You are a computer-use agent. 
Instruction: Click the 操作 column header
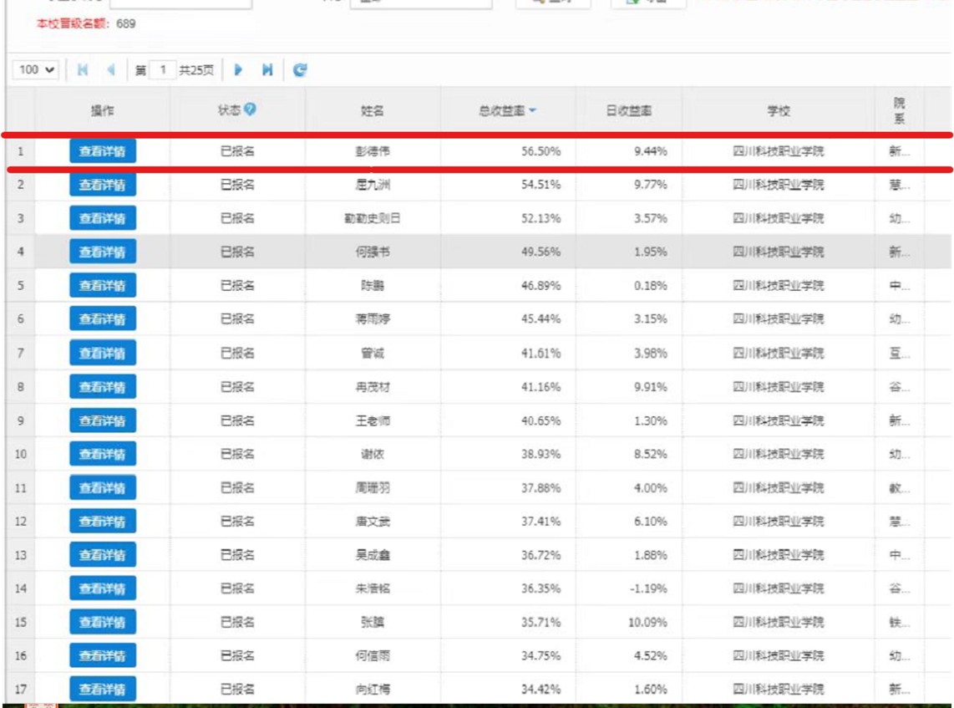pos(102,111)
